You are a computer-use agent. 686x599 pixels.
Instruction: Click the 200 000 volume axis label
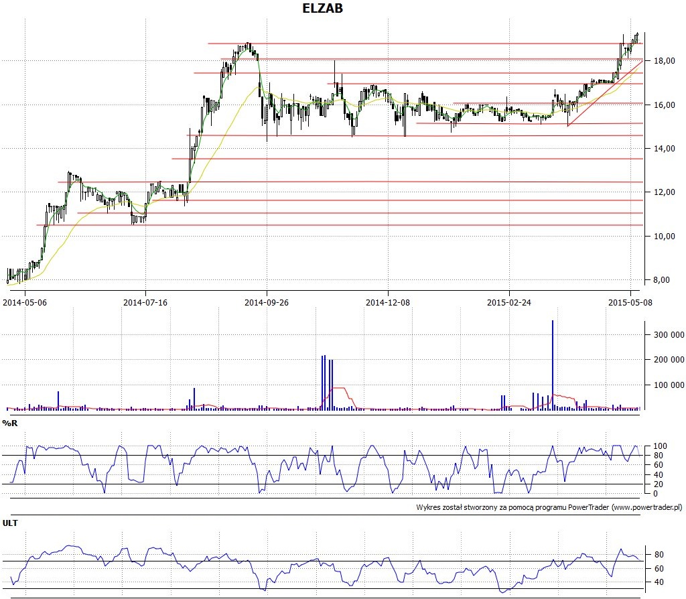tap(669, 360)
